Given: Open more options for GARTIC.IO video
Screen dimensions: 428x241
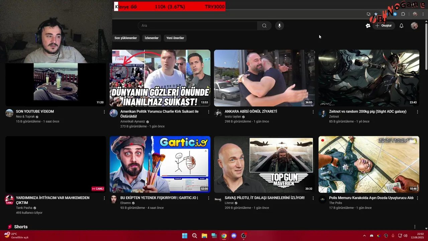Looking at the screenshot, I should (x=209, y=198).
